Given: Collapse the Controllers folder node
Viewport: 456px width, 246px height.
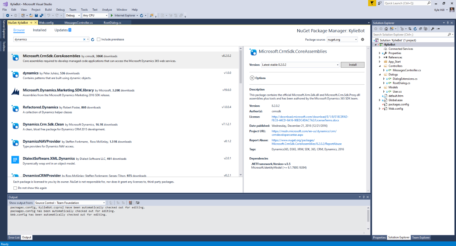Looking at the screenshot, I should pos(380,66).
